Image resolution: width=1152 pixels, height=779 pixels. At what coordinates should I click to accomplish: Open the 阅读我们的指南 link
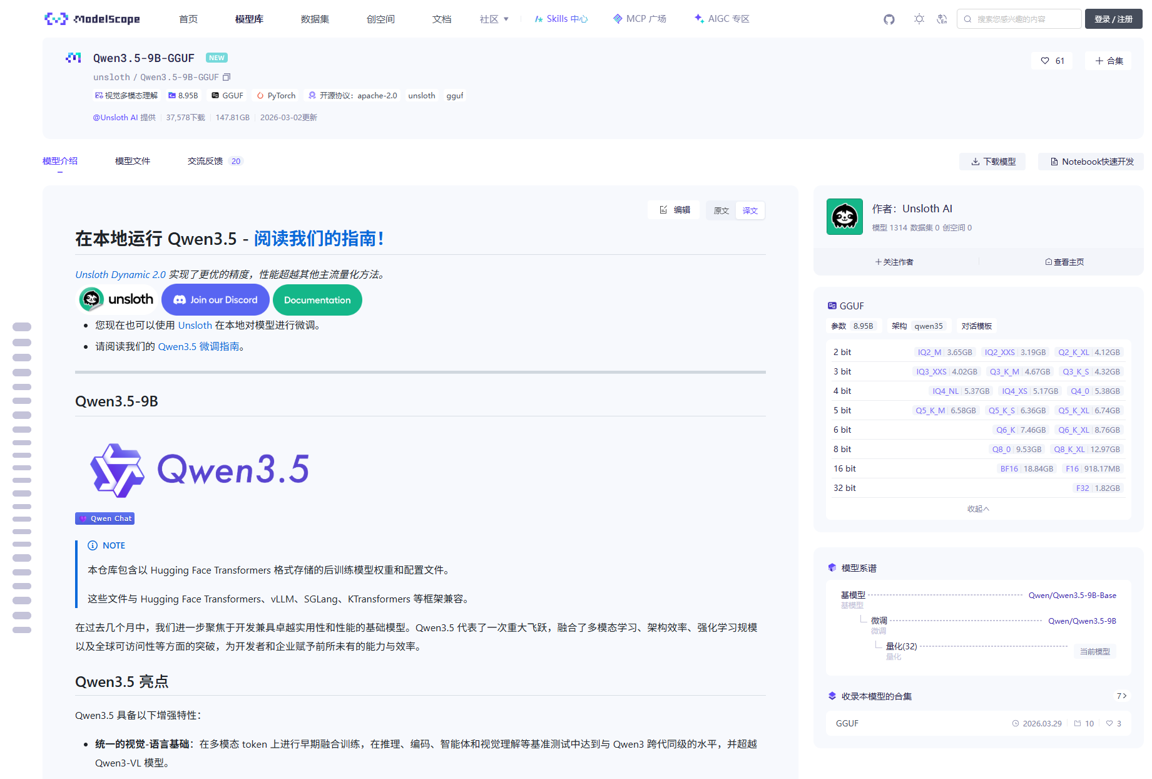click(318, 239)
